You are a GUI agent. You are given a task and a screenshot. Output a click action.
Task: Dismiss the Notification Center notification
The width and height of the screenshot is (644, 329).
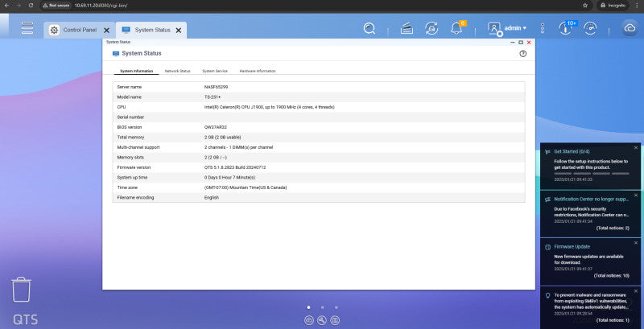636,195
